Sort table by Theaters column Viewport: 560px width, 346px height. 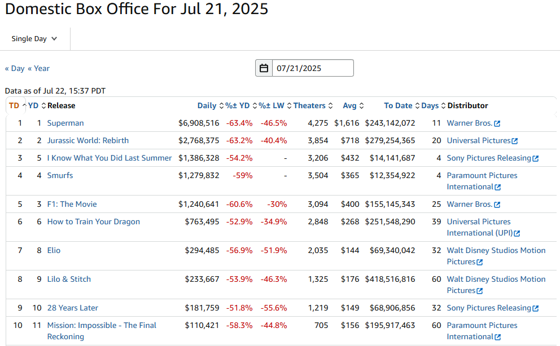313,105
